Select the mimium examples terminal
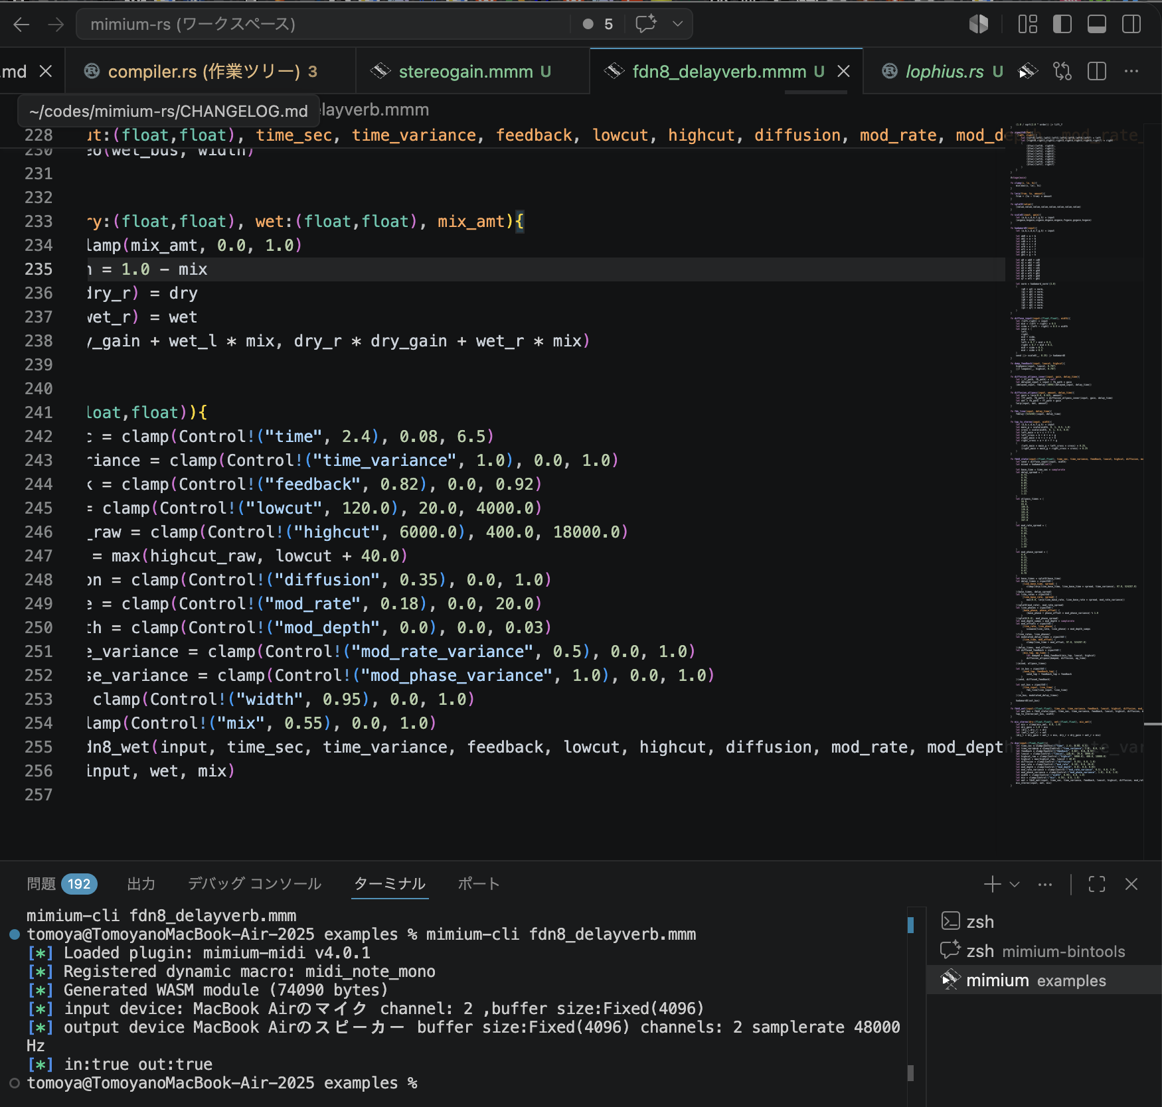Screen dimensions: 1162x1107 point(1044,980)
